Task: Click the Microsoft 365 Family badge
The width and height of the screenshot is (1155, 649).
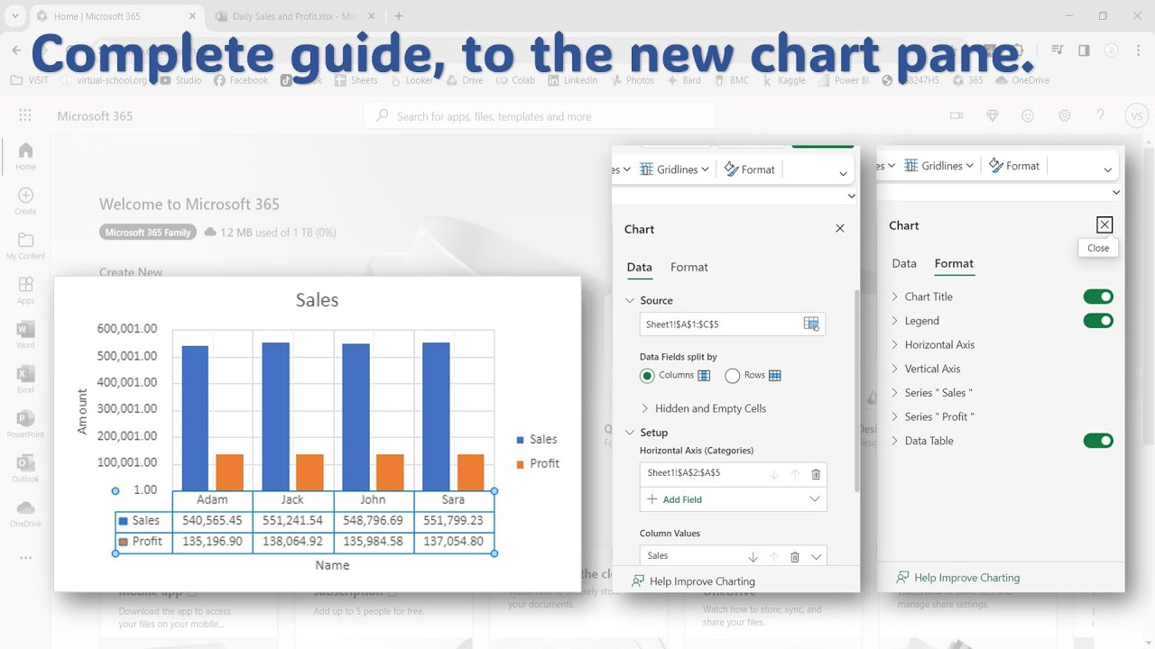Action: tap(148, 233)
